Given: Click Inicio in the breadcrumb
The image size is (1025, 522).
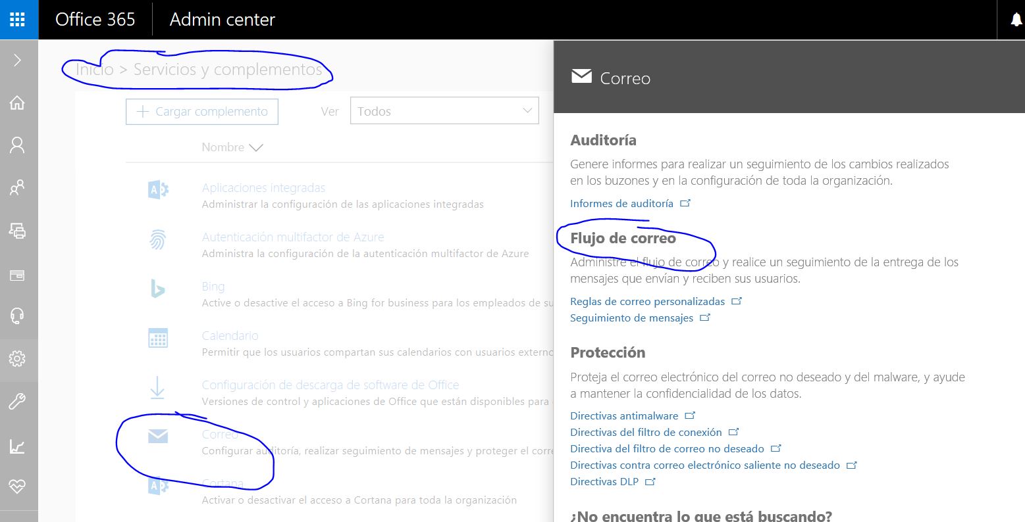Looking at the screenshot, I should (x=95, y=70).
